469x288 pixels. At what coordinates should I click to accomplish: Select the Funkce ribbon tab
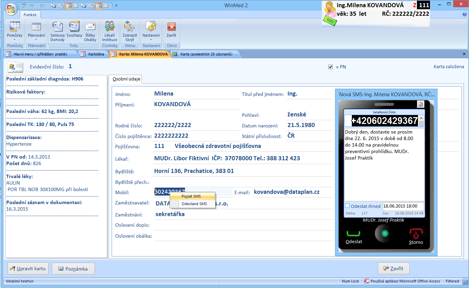pyautogui.click(x=30, y=15)
